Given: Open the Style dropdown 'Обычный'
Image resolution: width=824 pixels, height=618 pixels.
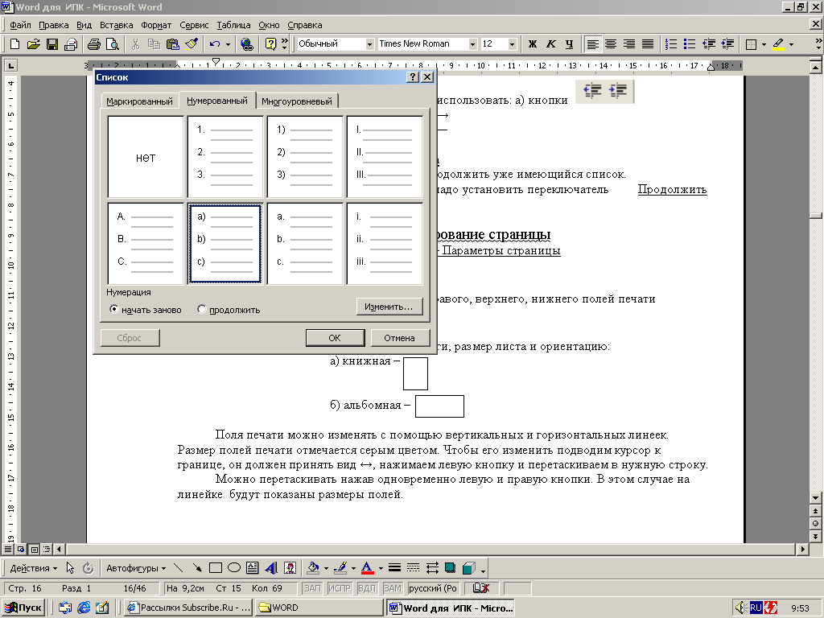Looking at the screenshot, I should pyautogui.click(x=369, y=44).
